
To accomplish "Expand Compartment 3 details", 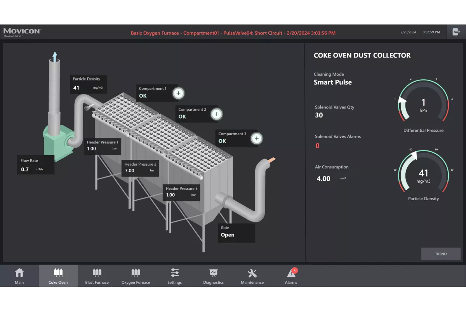I will pos(256,138).
